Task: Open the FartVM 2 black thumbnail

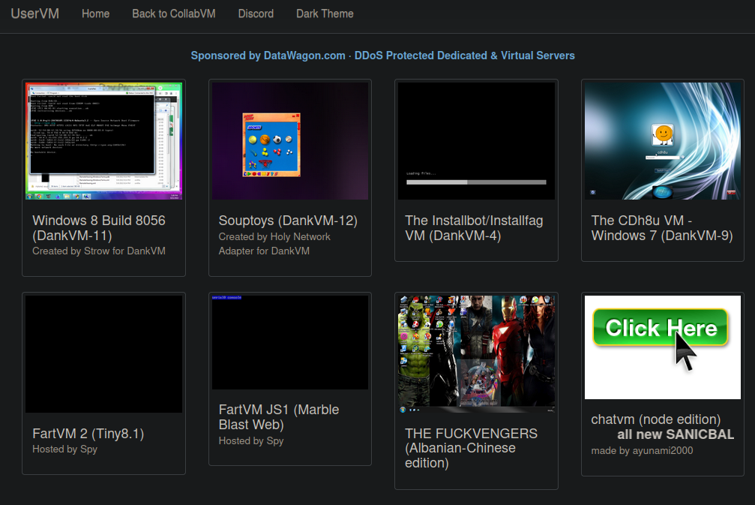Action: pos(103,353)
